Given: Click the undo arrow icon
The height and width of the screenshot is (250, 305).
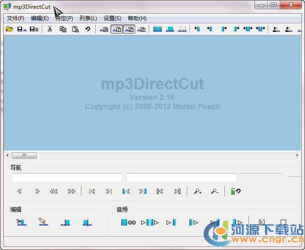Looking at the screenshot, I should [x=87, y=29].
